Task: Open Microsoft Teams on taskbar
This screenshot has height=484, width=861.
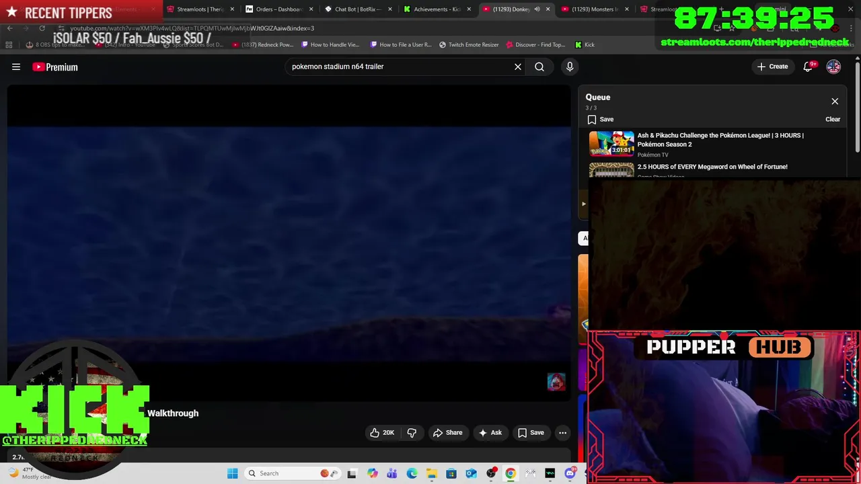Action: [392, 473]
